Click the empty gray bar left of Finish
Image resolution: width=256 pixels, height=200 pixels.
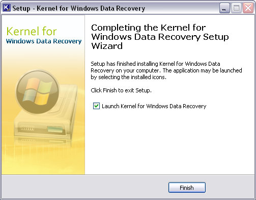coord(85,187)
